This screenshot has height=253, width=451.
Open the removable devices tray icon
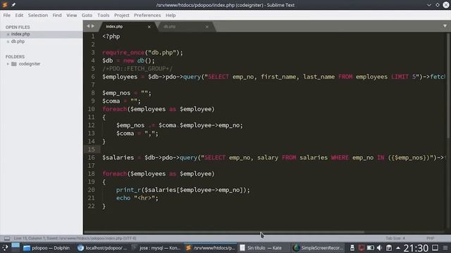click(x=352, y=248)
